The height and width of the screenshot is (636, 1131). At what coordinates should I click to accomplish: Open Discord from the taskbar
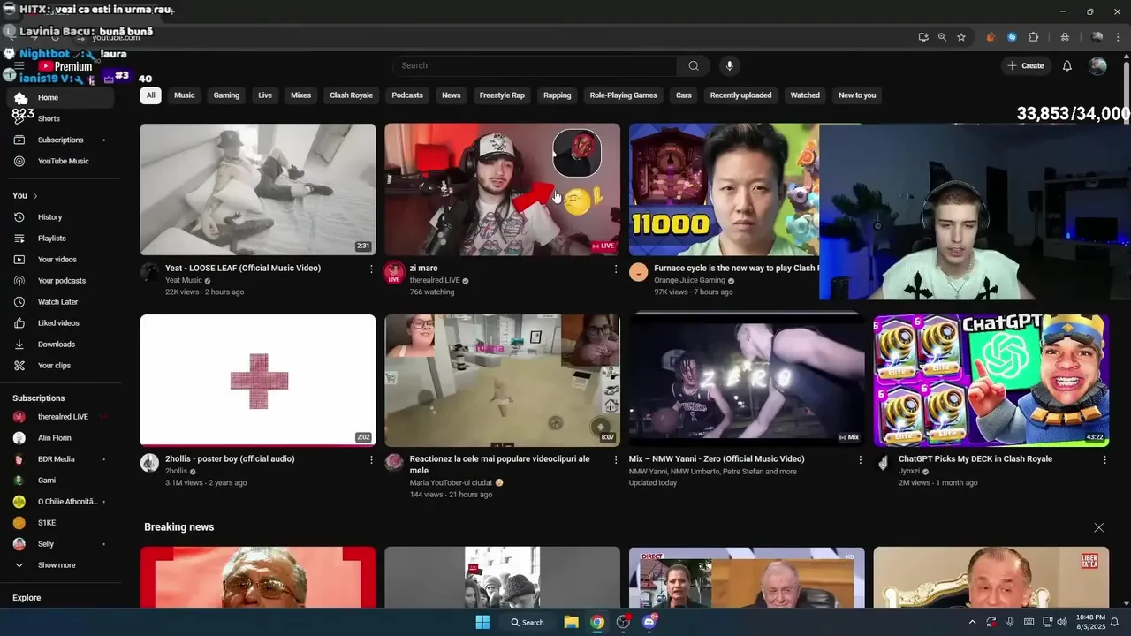point(649,622)
